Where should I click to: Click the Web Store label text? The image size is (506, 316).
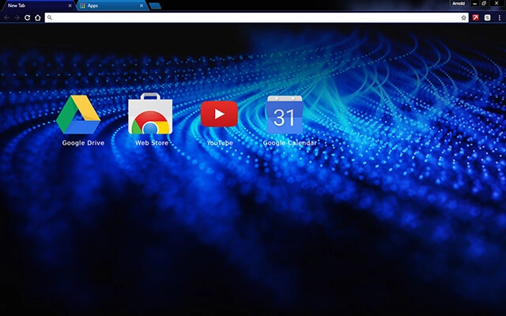pyautogui.click(x=152, y=143)
